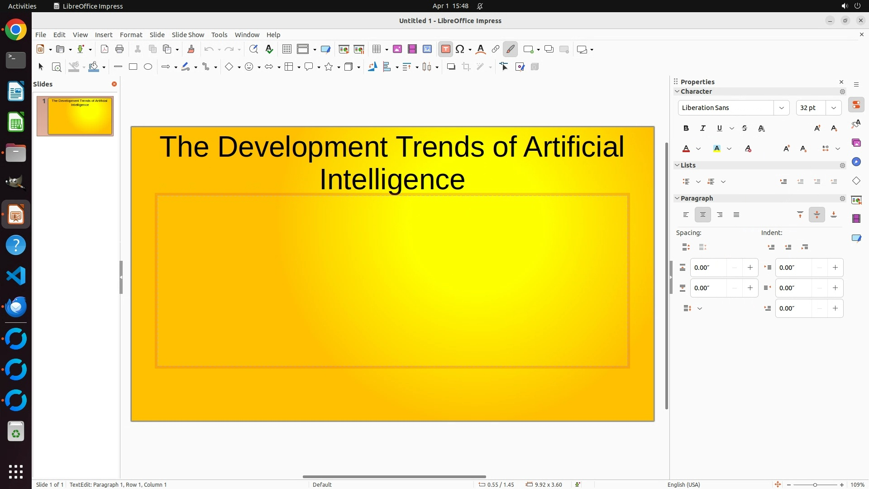
Task: Enable Align Right paragraph alignment
Action: pyautogui.click(x=720, y=215)
